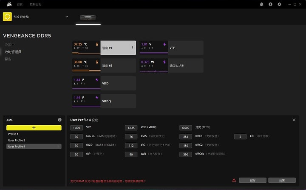Select the temperature #2 sensor card
This screenshot has height=190, width=306.
pos(104,66)
